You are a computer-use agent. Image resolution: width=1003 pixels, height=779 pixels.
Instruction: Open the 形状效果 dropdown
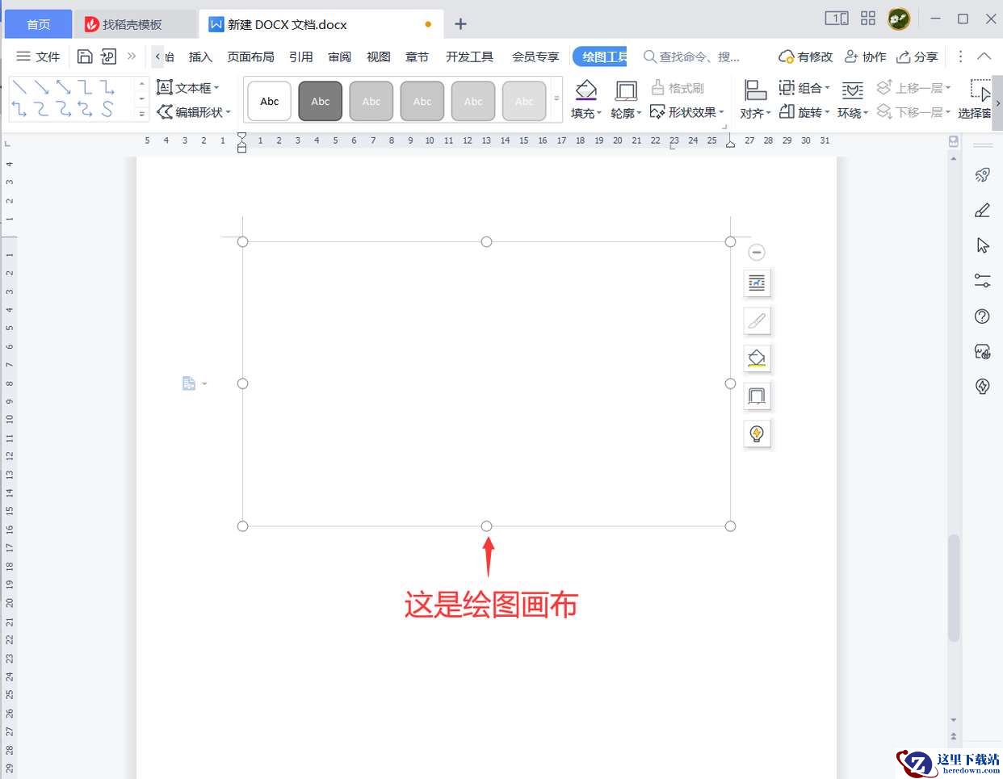point(687,112)
